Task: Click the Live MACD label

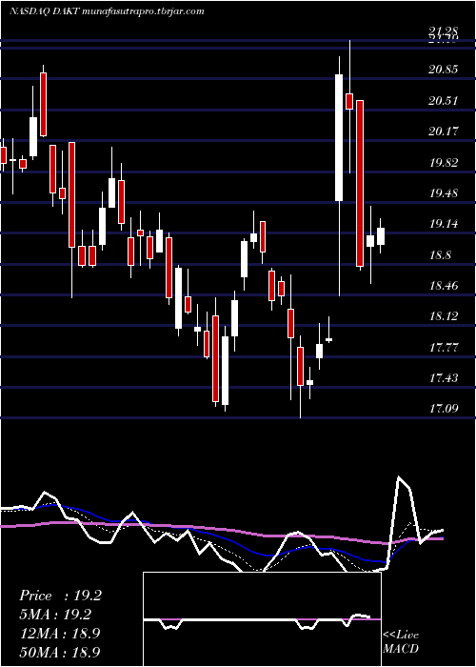Action: tap(401, 641)
